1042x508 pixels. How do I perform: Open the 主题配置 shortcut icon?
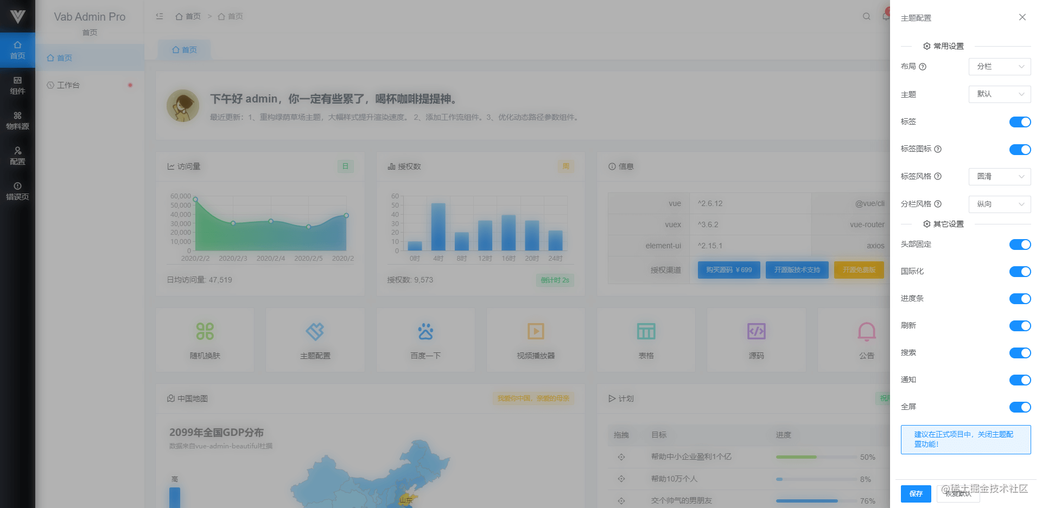(x=315, y=339)
